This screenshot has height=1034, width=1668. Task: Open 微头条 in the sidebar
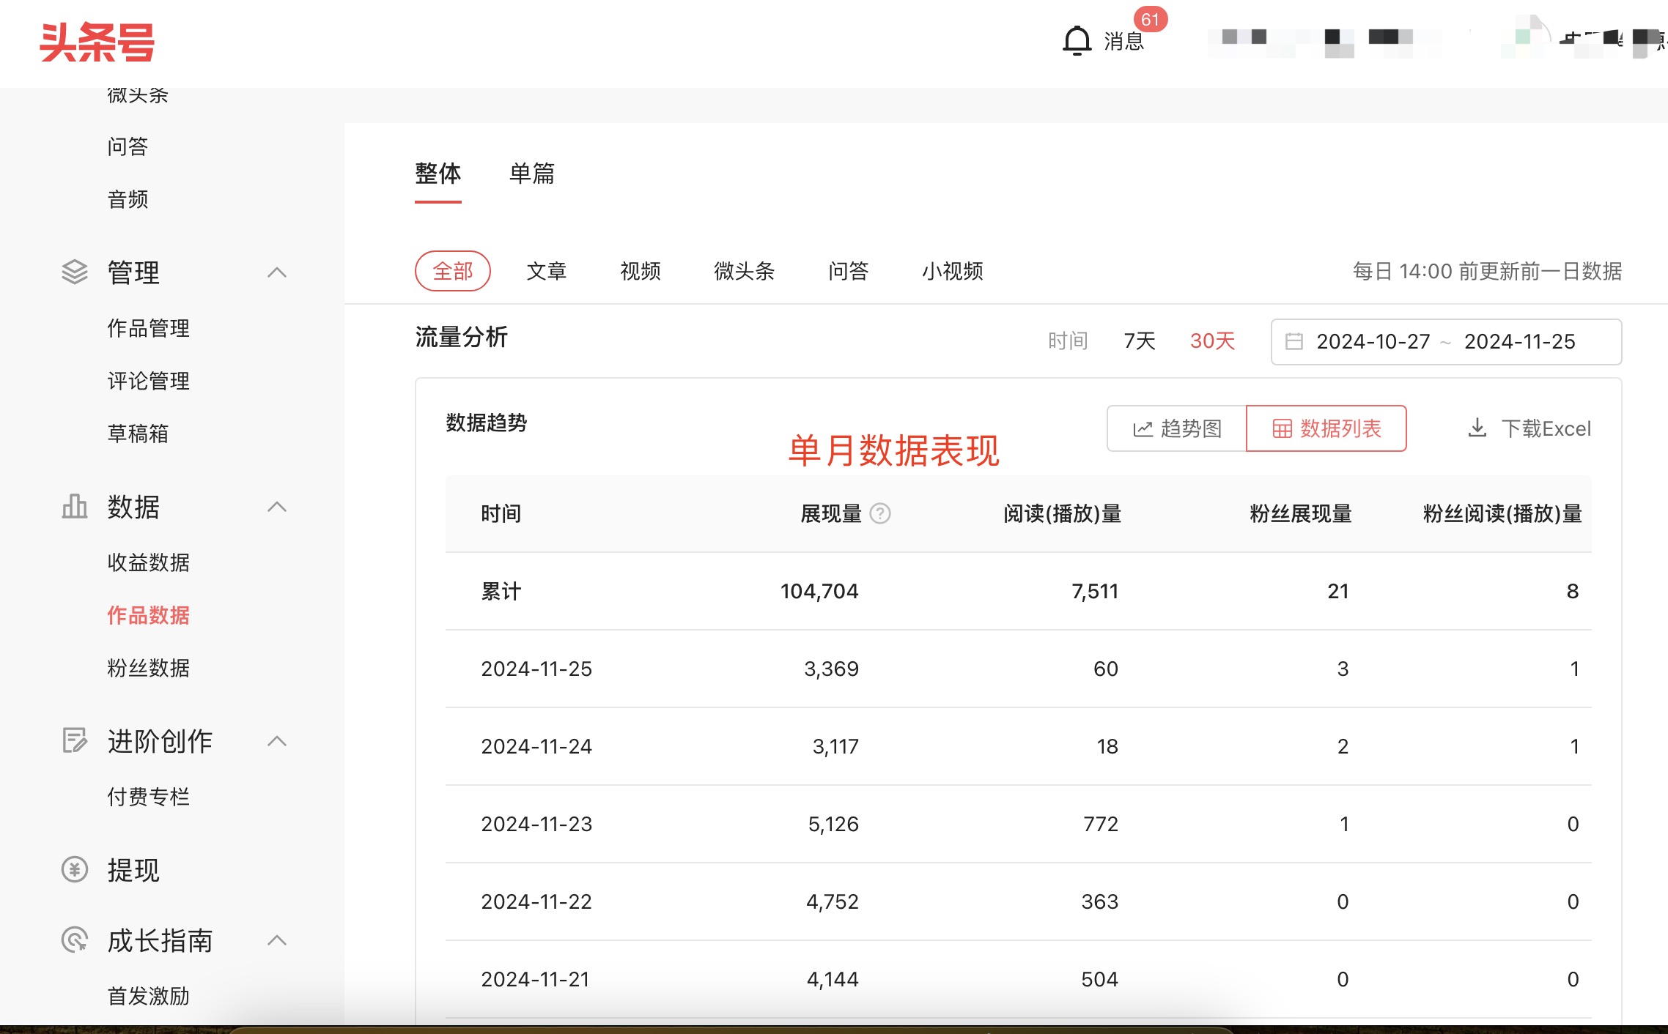(x=138, y=95)
